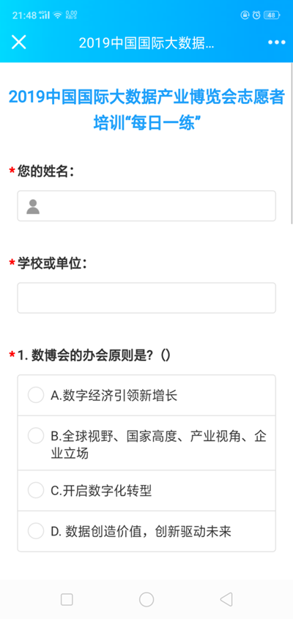Screen dimensions: 293x619
Task: Select option B.全球视野、国家高度
Action: click(146, 443)
